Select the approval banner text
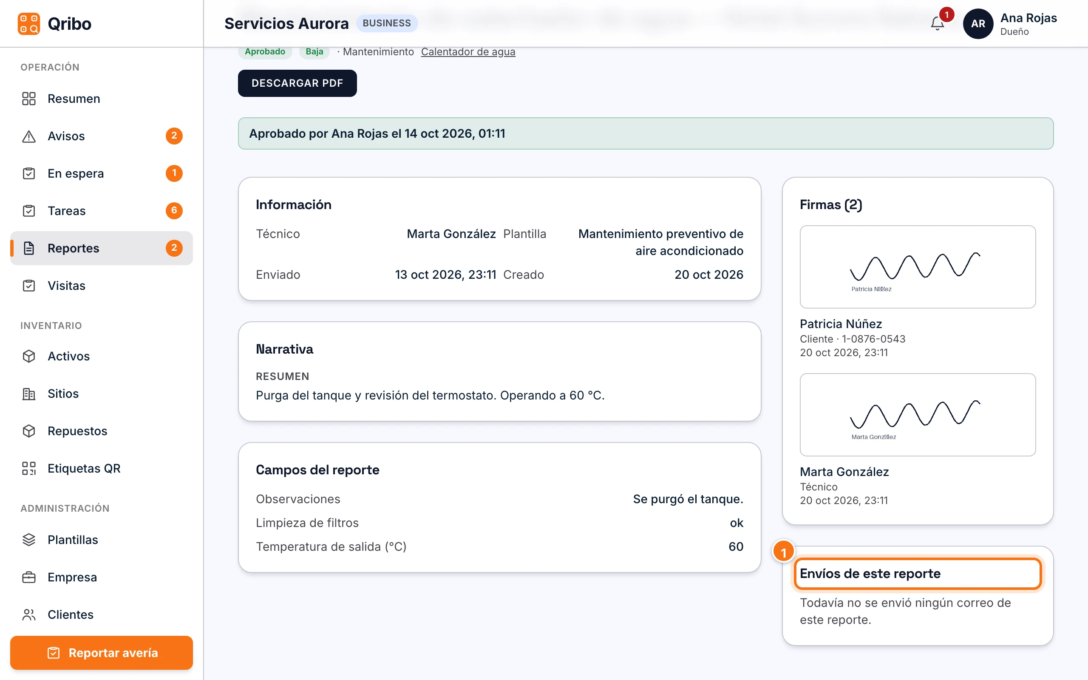Screen dimensions: 1088x680 [x=377, y=133]
